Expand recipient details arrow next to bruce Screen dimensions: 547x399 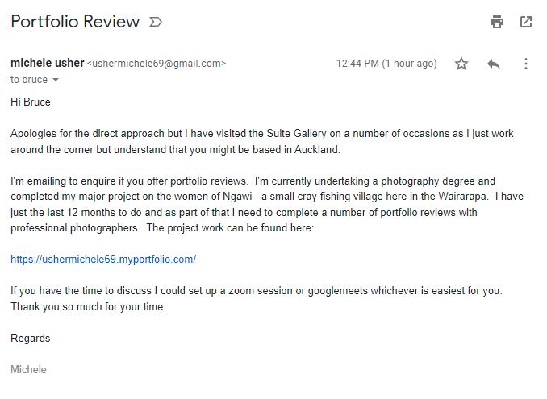coord(56,81)
